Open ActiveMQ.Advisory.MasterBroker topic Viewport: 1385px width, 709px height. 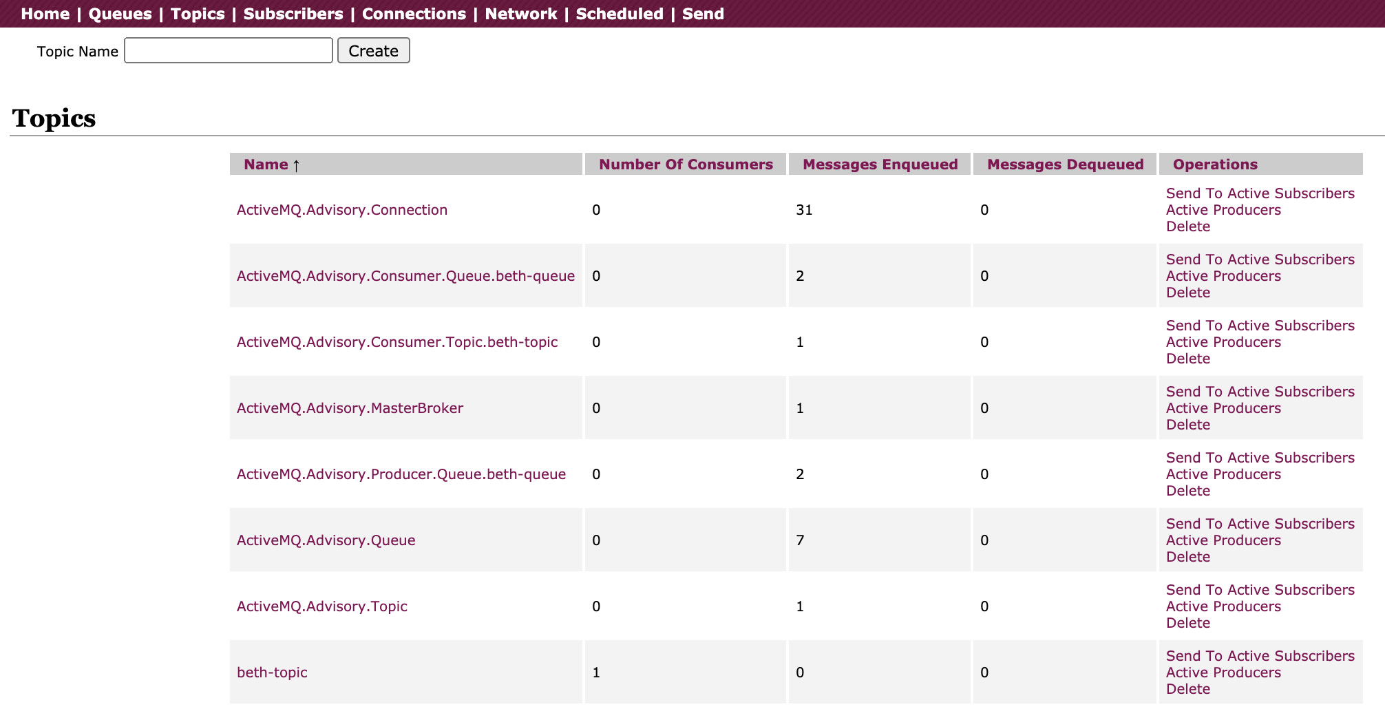click(350, 408)
